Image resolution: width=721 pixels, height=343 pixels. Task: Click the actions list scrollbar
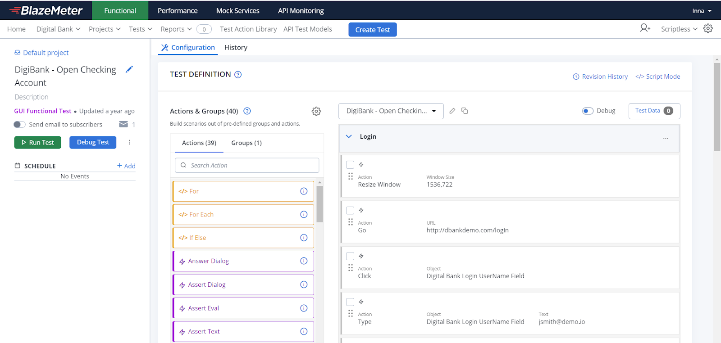coord(320,204)
